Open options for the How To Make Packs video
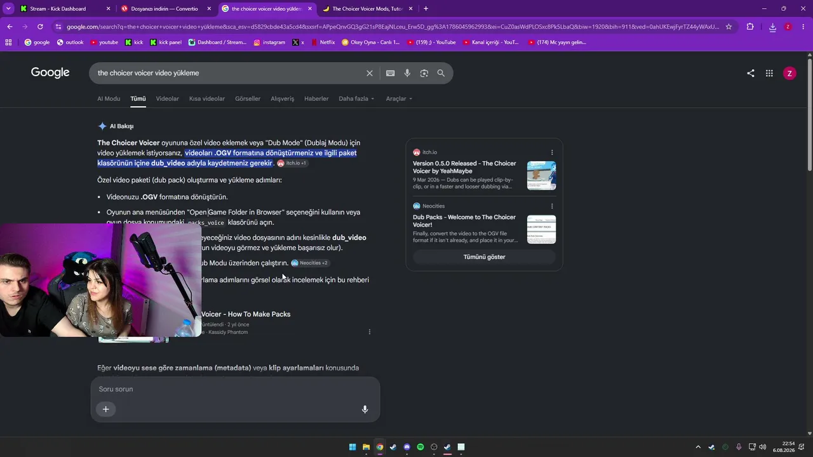813x457 pixels. (370, 332)
